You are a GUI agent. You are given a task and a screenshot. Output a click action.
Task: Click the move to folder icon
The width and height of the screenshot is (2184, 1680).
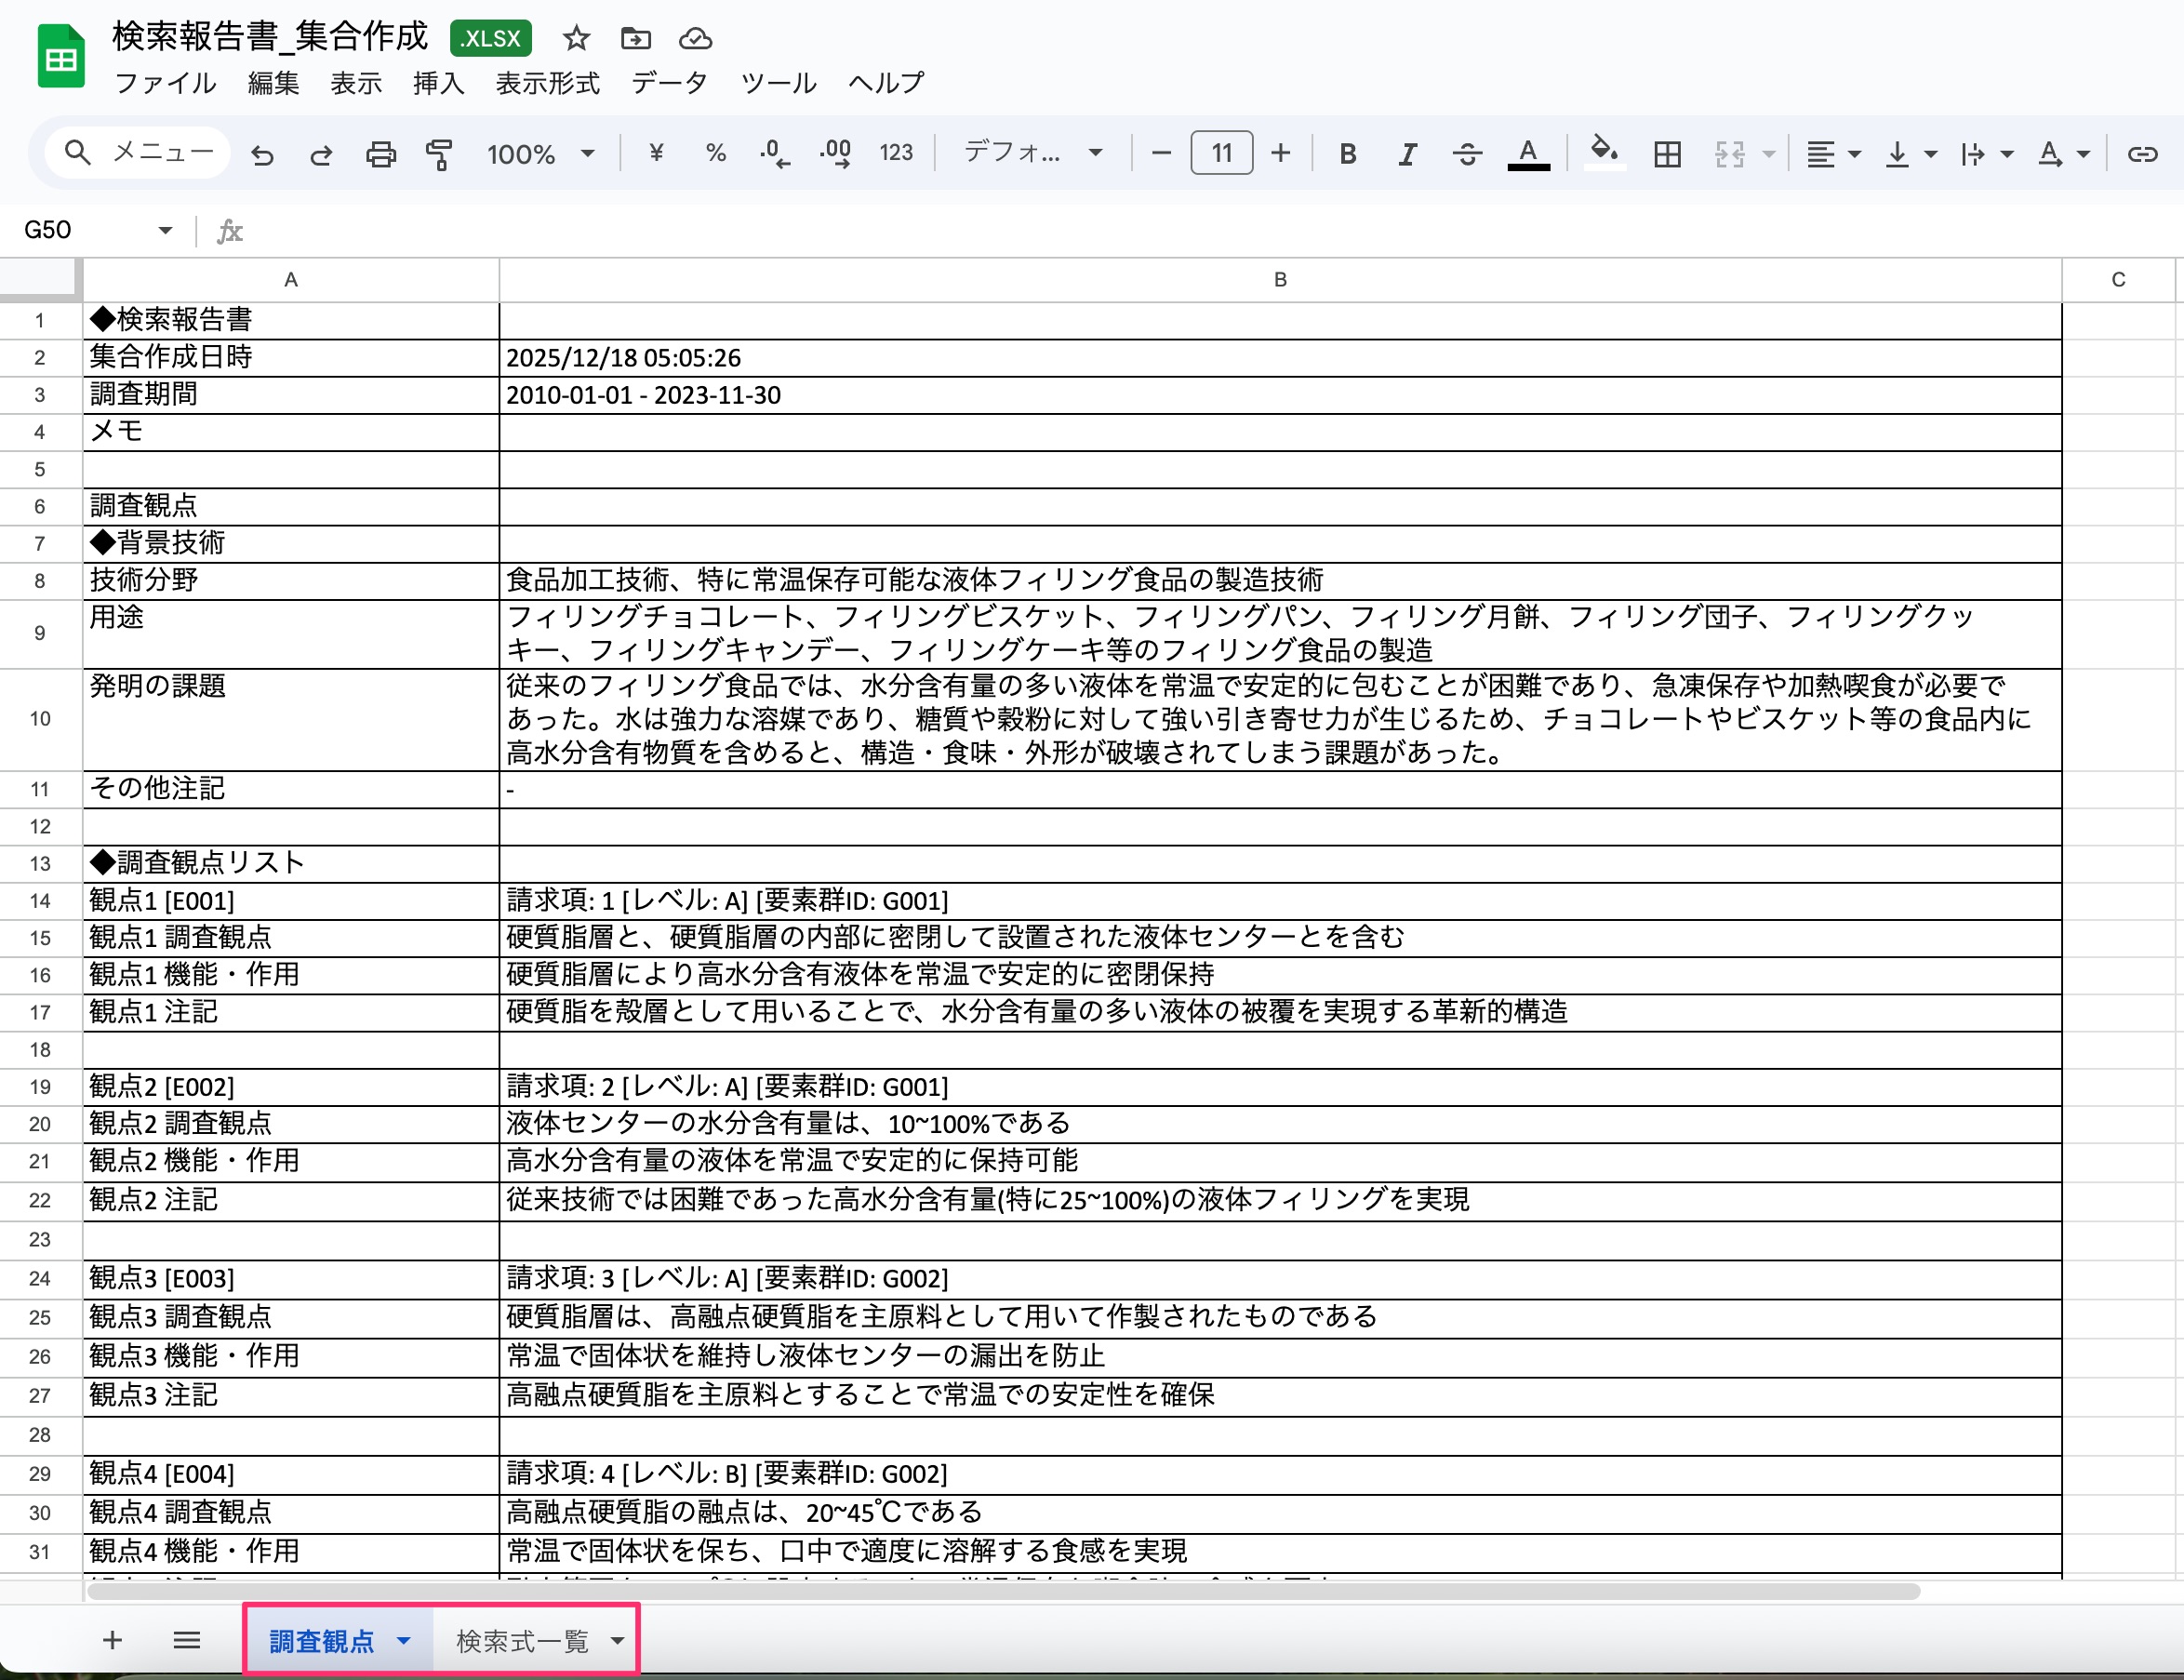(x=636, y=39)
